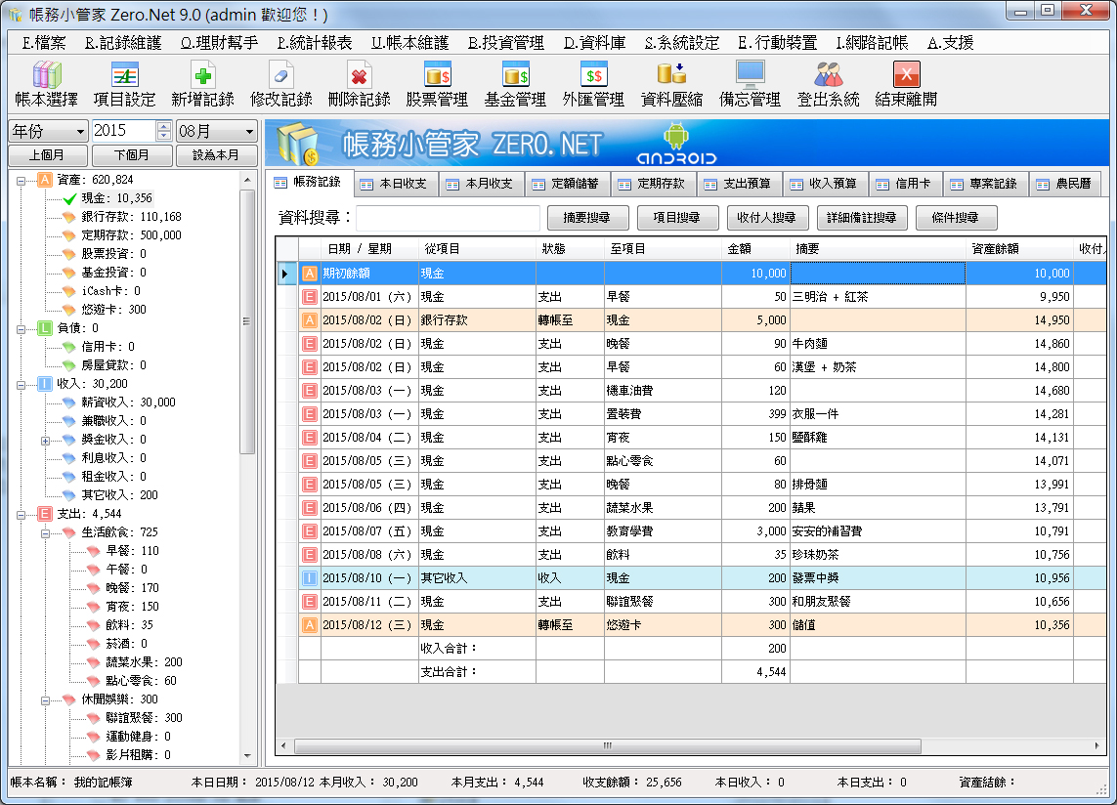Switch to the 農民曆 tab

point(1070,183)
